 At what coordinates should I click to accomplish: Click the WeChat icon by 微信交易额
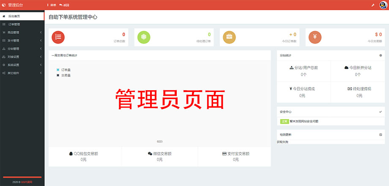150,154
